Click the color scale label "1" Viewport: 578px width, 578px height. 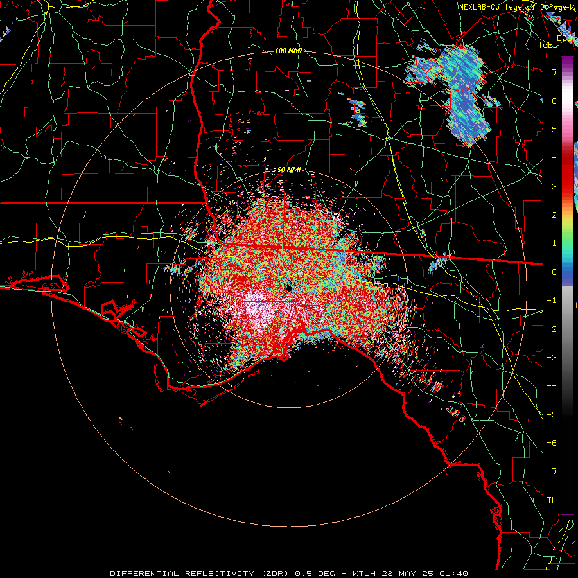[554, 243]
